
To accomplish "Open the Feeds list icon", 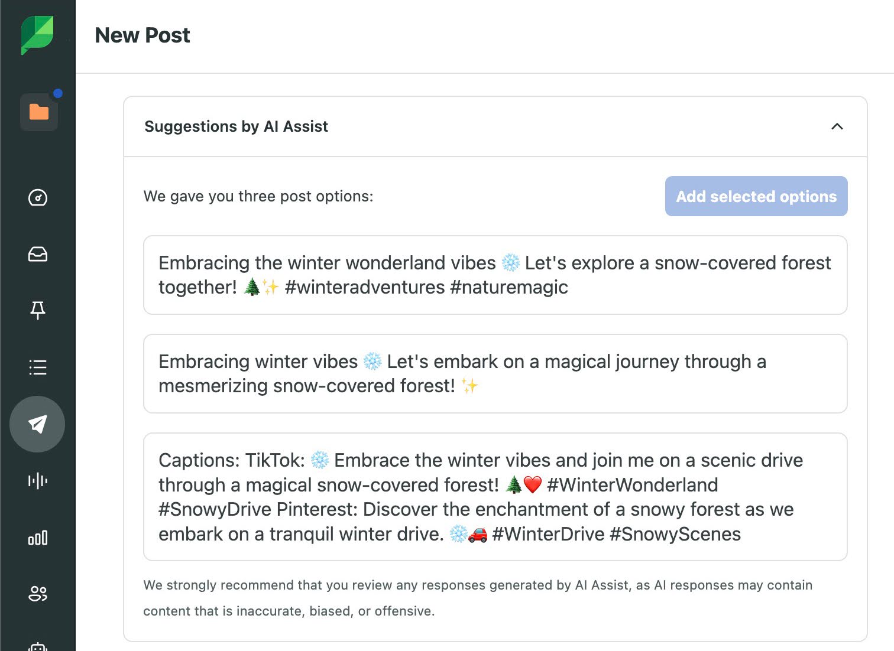I will click(x=37, y=367).
